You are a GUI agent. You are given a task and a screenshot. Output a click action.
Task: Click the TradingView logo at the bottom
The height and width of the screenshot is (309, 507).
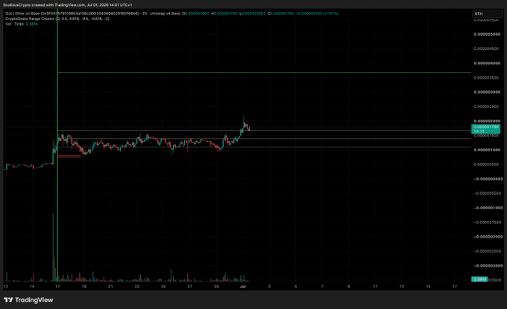point(28,300)
